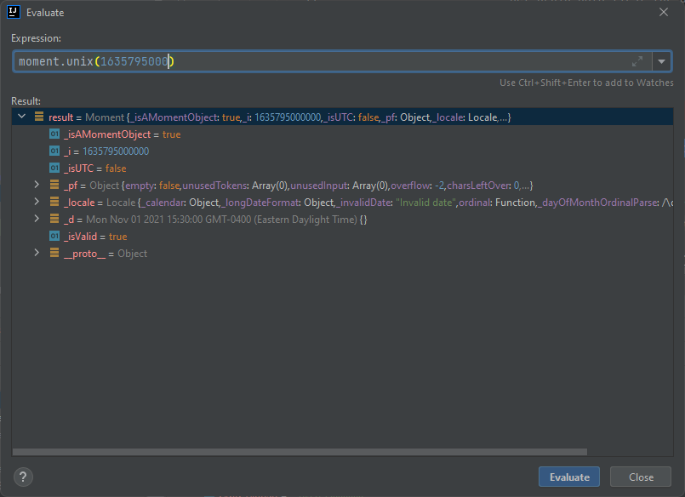This screenshot has height=497, width=685.
Task: Collapse the result Moment node
Action: coord(21,117)
